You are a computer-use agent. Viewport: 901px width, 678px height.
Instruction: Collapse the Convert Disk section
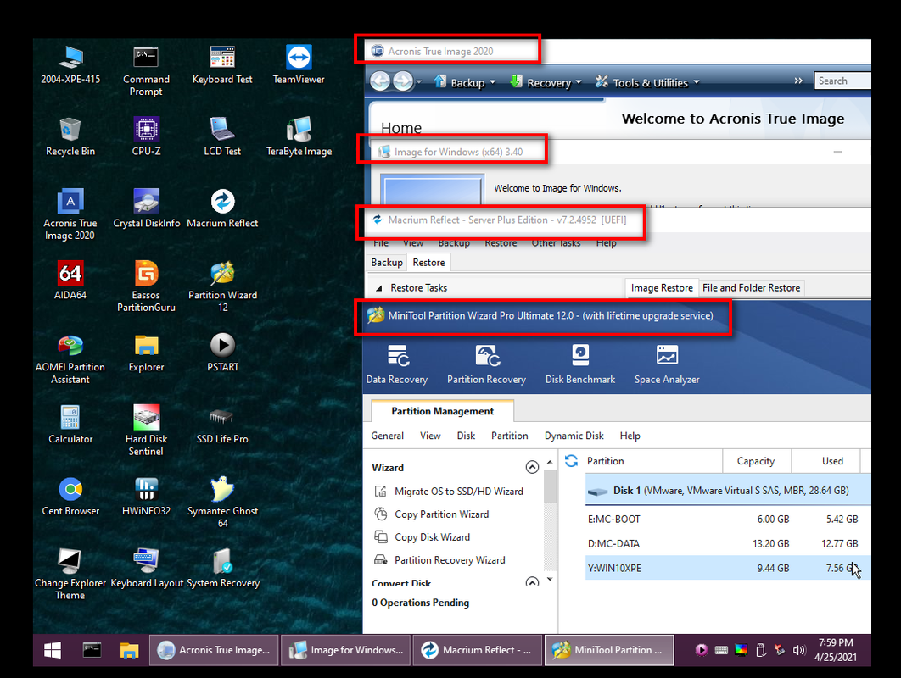point(532,582)
